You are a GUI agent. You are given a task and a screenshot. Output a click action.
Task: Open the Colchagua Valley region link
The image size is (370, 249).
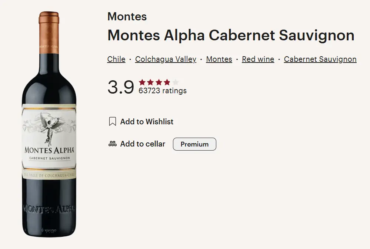(x=166, y=59)
